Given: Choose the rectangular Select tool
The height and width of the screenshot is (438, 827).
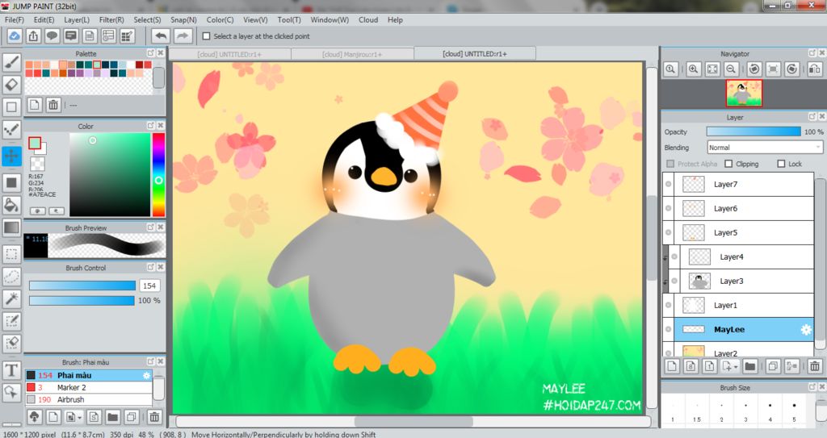Looking at the screenshot, I should 11,254.
